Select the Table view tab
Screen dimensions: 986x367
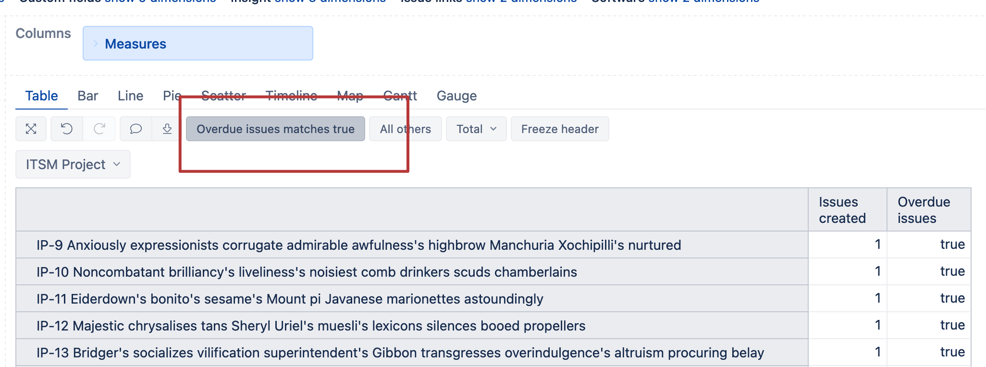[x=42, y=96]
